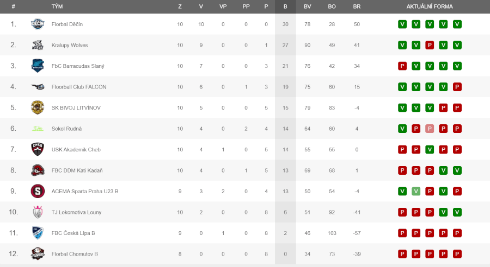Sort by the BR goal difference header
This screenshot has height=267, width=490.
[x=357, y=7]
